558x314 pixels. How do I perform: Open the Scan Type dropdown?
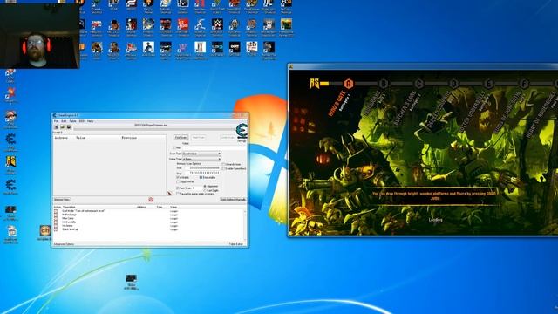[x=201, y=154]
